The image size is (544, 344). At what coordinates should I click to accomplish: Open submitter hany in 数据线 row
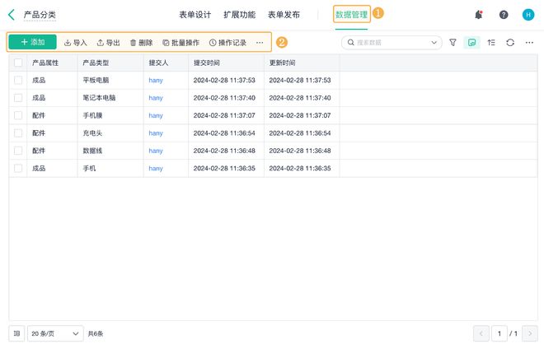pyautogui.click(x=156, y=151)
